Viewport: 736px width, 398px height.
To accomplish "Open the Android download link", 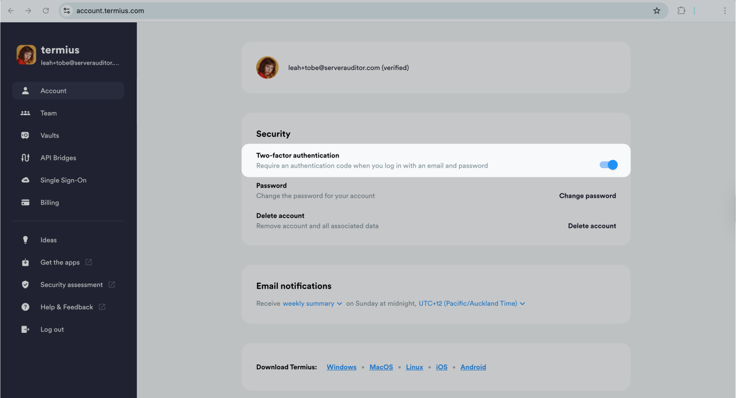I will [473, 367].
